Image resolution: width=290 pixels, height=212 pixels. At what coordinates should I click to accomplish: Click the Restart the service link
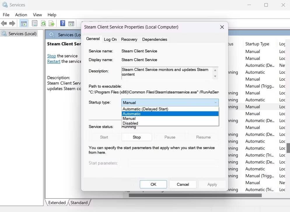(54, 61)
